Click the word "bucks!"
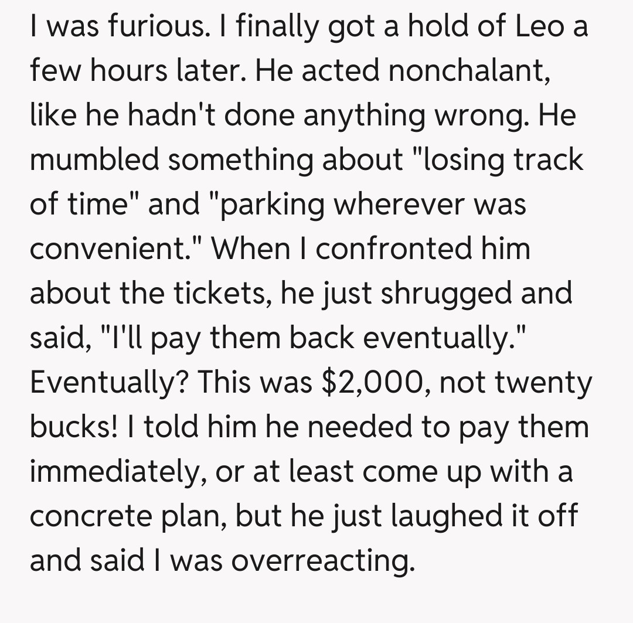This screenshot has width=633, height=623. tap(74, 426)
